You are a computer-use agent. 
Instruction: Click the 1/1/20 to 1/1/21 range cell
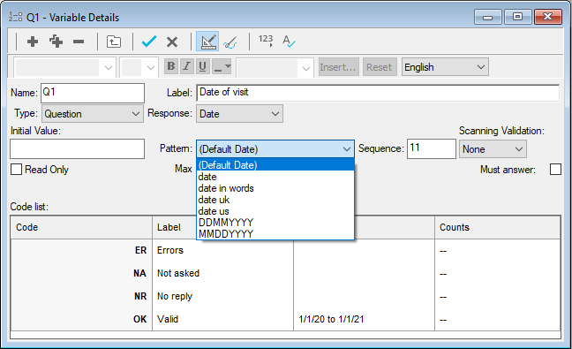click(364, 320)
